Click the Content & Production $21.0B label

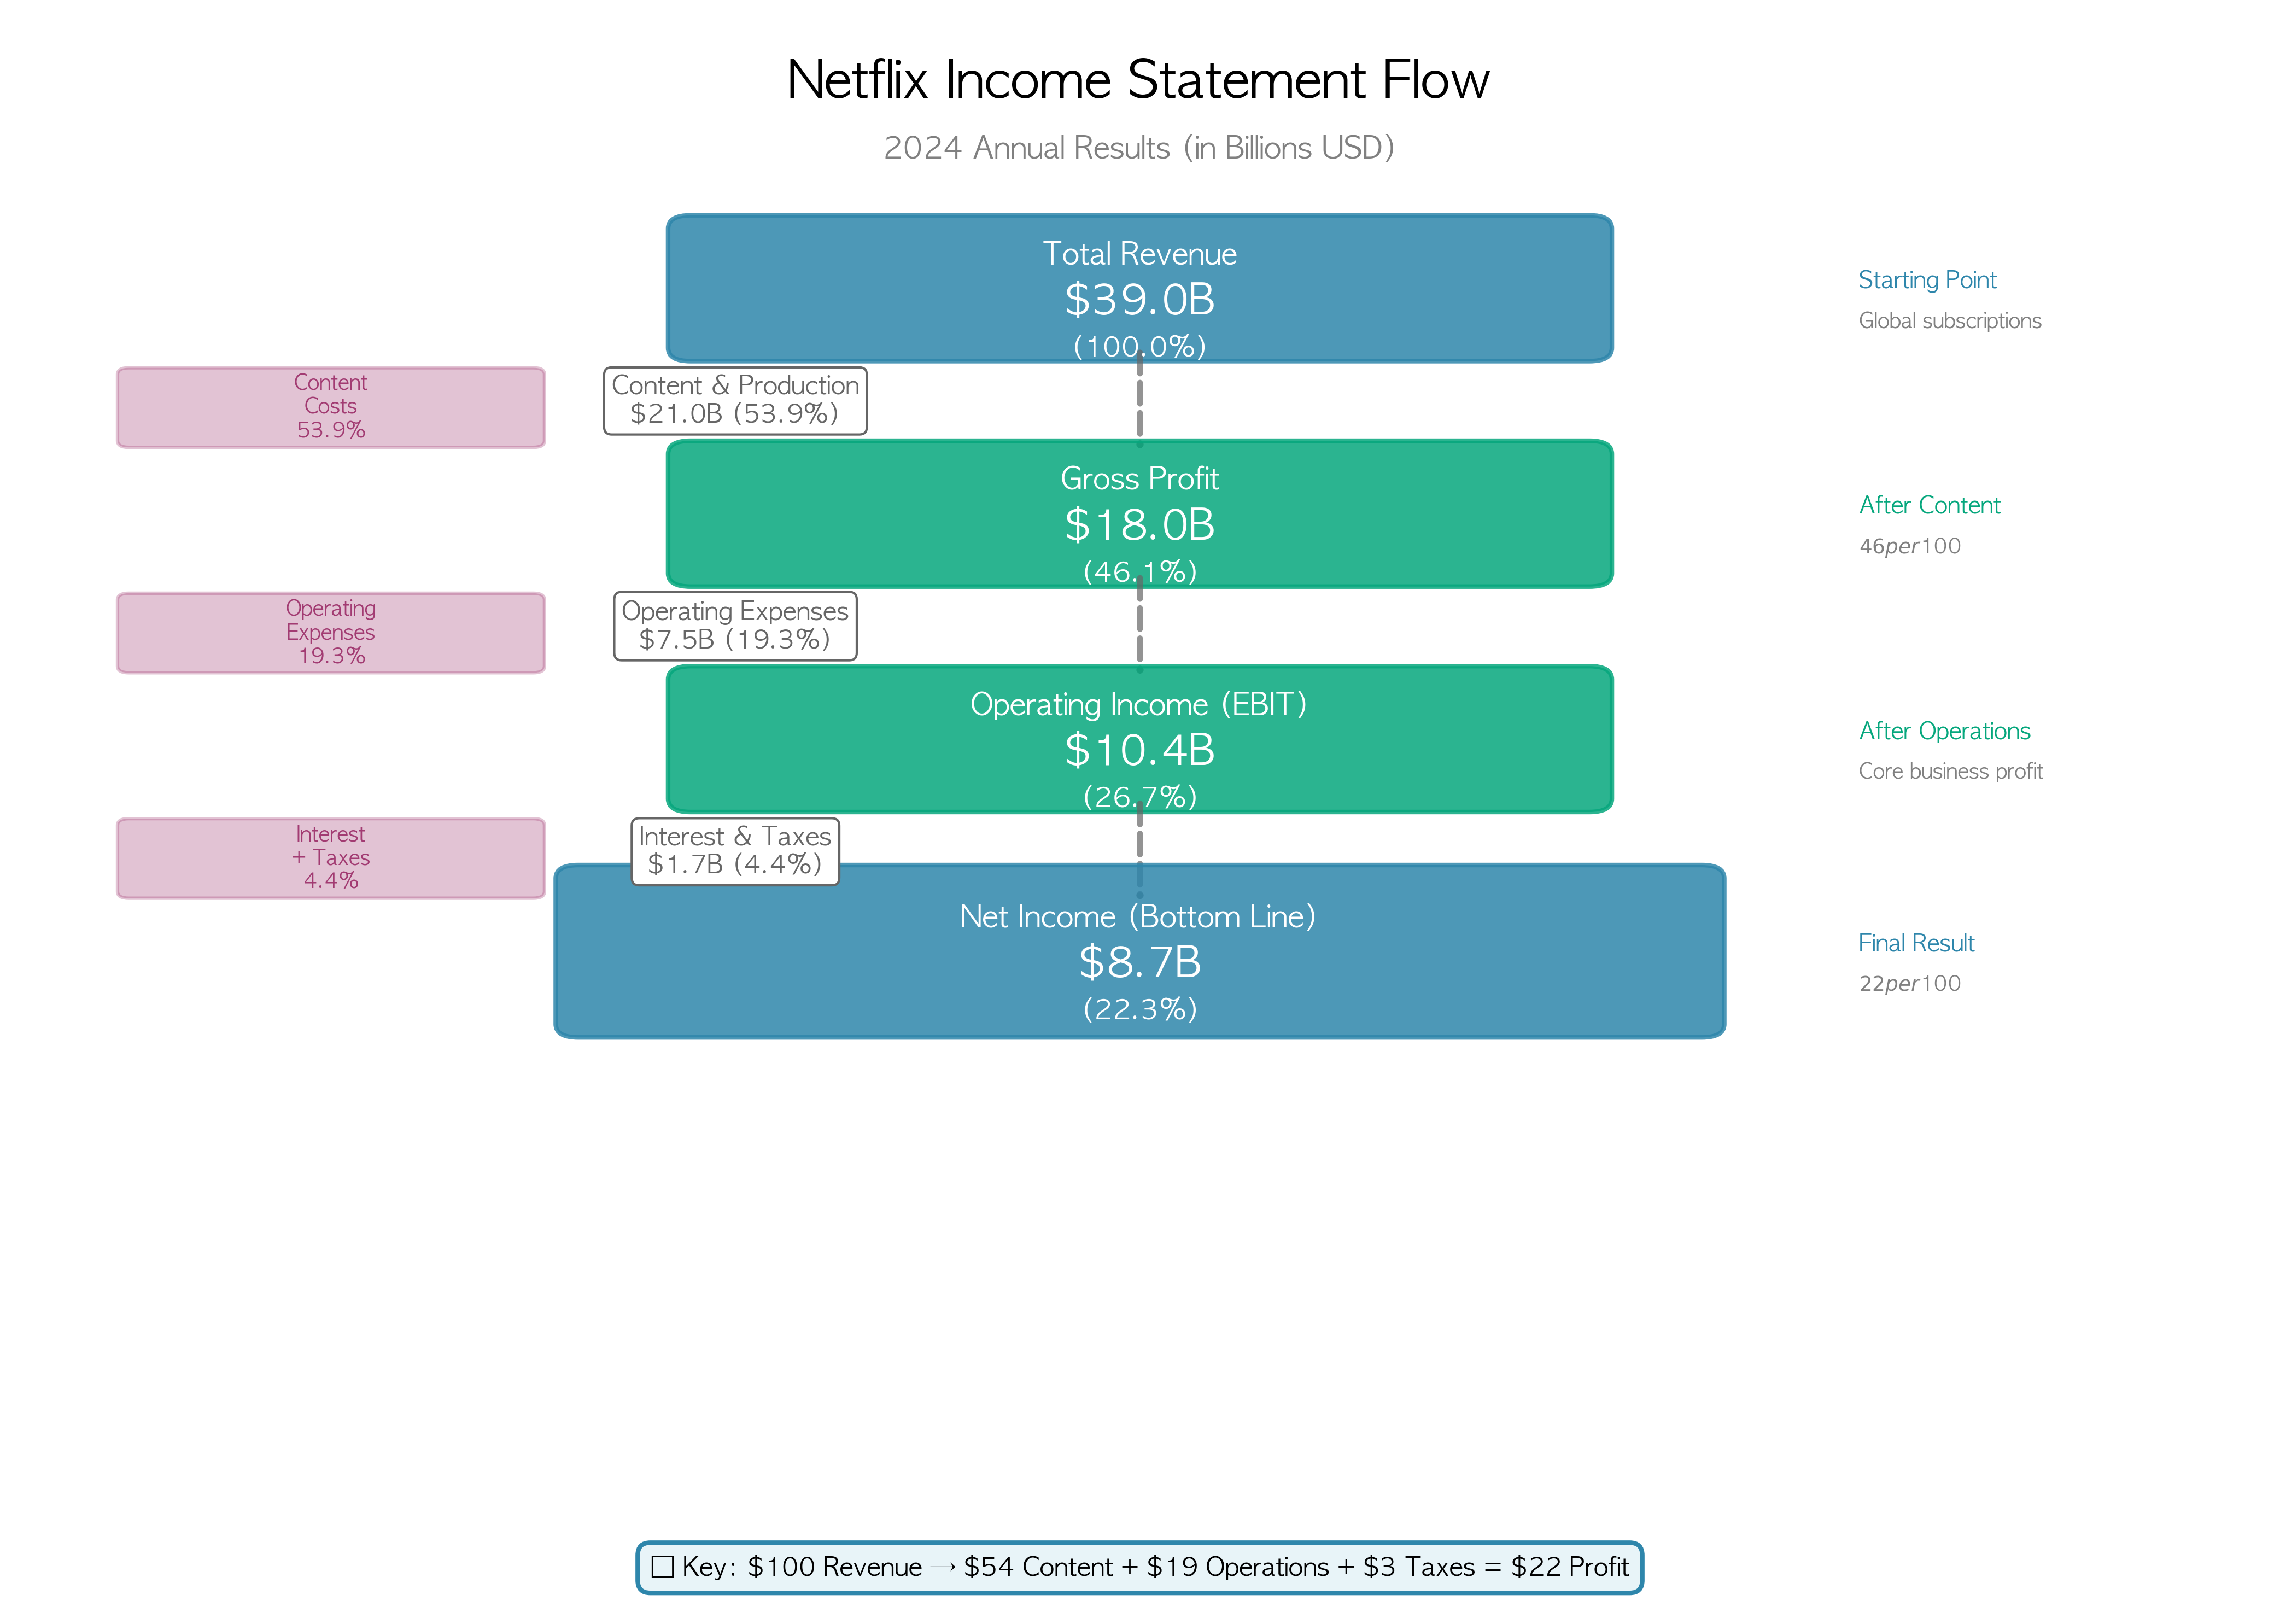735,400
